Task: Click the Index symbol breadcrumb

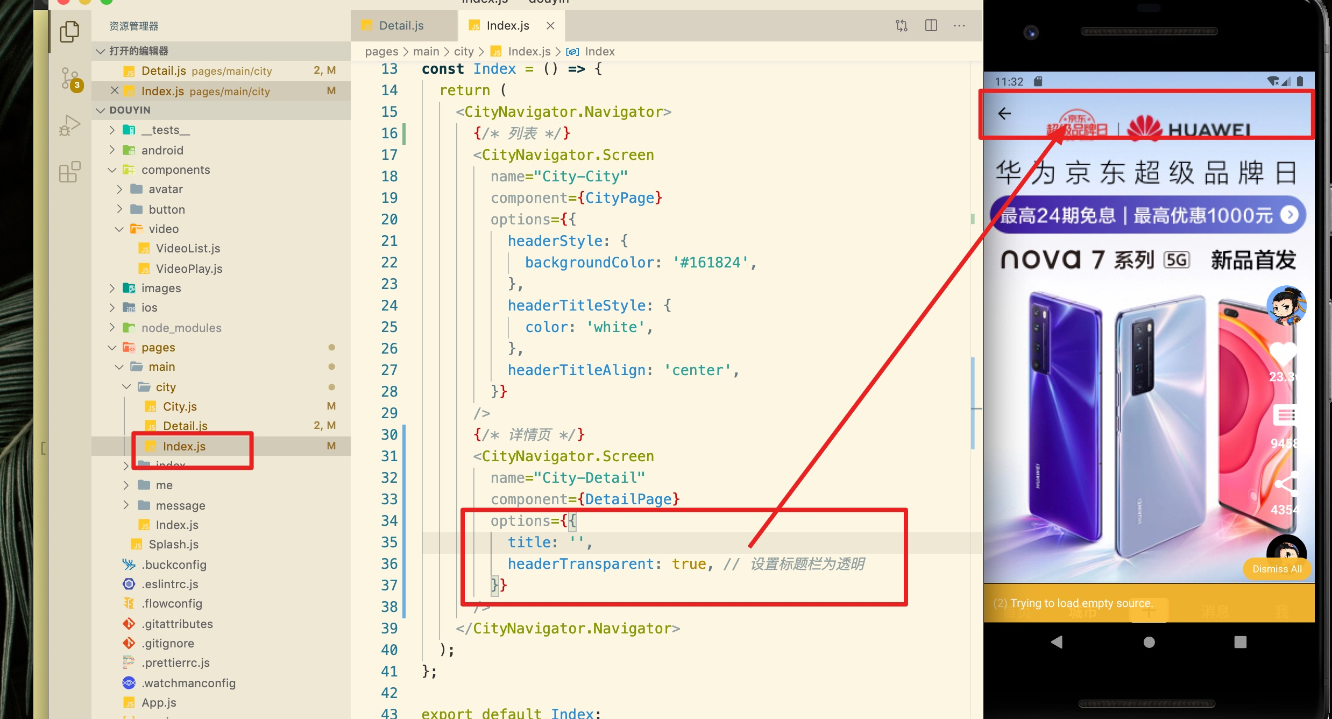Action: click(591, 51)
